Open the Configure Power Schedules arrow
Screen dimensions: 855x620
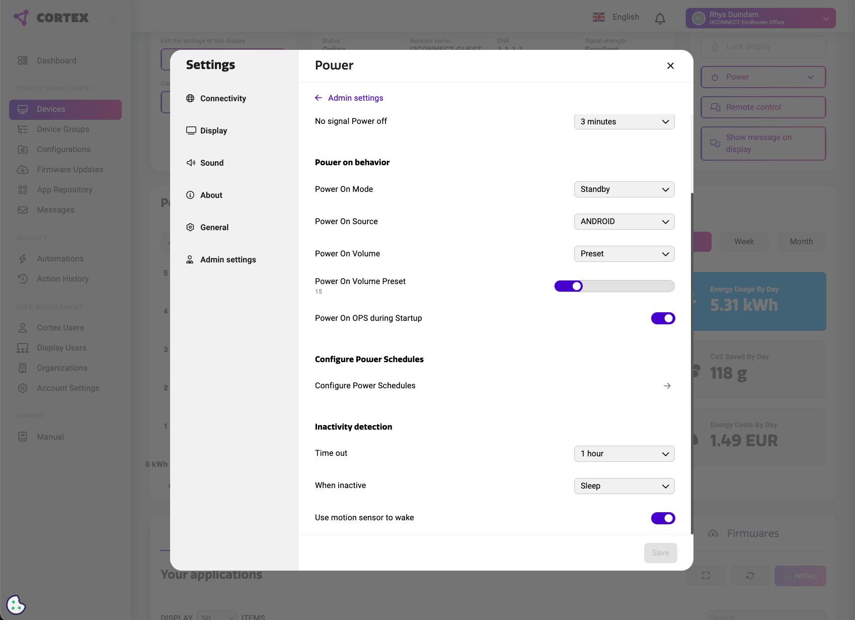tap(667, 386)
